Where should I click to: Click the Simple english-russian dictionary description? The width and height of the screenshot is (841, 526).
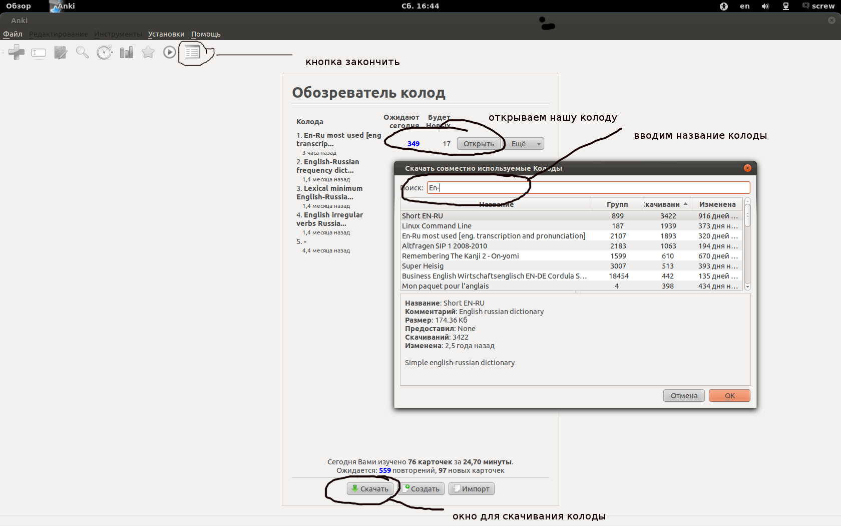coord(460,363)
